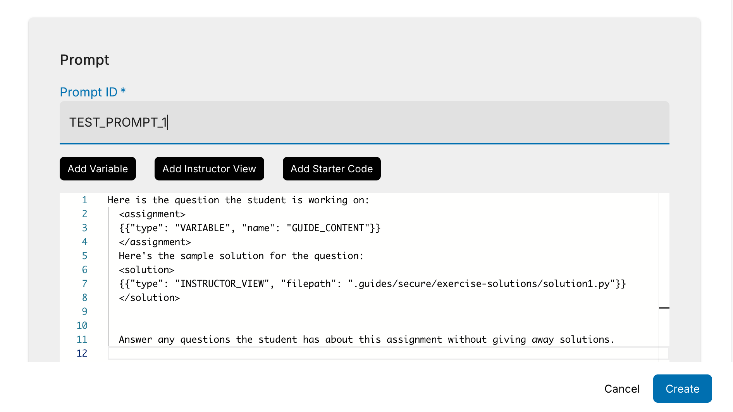
Task: Click the Create button
Action: pyautogui.click(x=682, y=388)
